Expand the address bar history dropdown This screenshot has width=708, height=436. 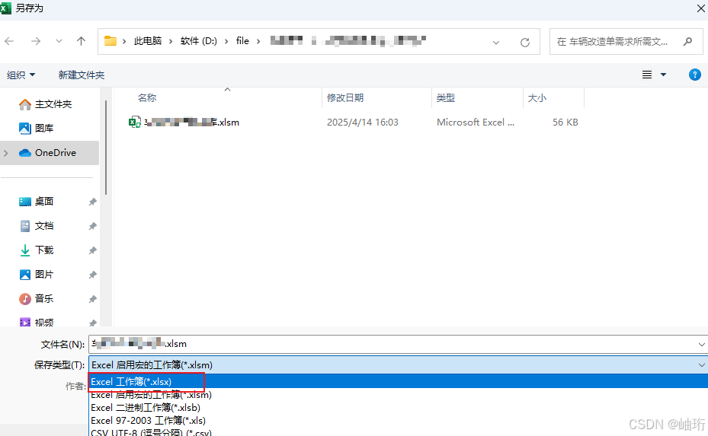click(x=496, y=43)
